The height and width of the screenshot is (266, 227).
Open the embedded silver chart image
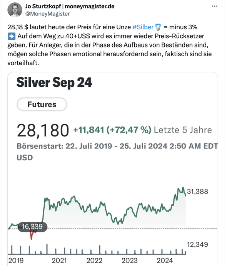click(113, 169)
